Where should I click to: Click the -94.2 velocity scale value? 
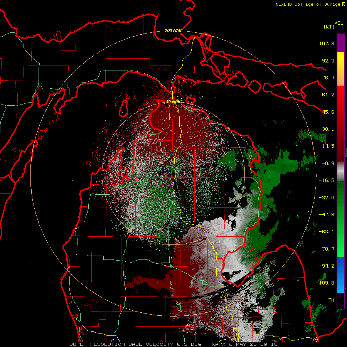pos(327,266)
